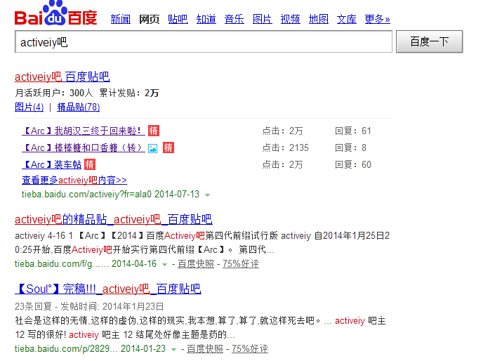Click the URL tieba.baidu.com/activeiy?fr=ala0
Viewport: 502px width, 361px height.
click(x=86, y=194)
